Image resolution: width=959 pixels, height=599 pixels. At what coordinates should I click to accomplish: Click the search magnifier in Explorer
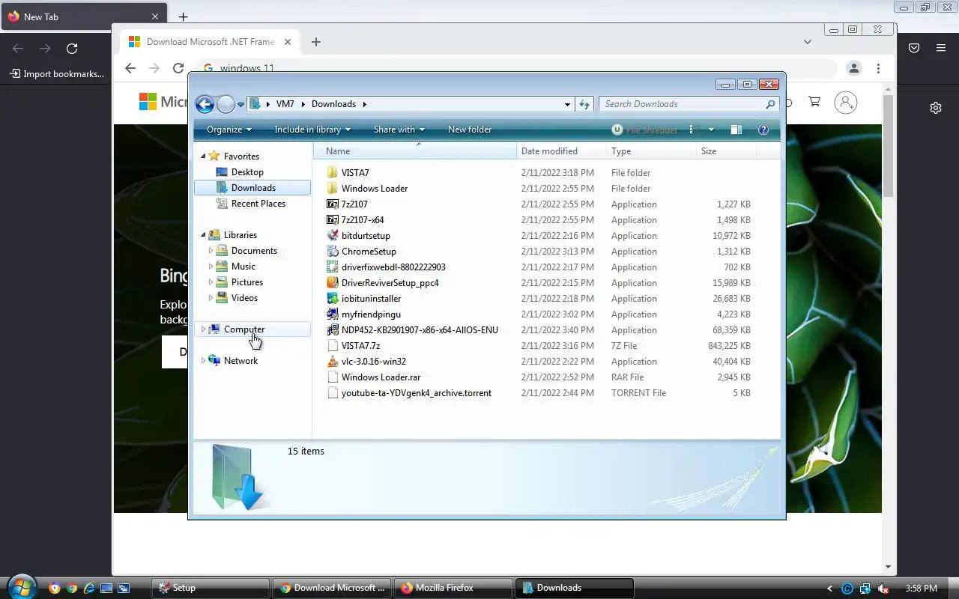pos(770,104)
